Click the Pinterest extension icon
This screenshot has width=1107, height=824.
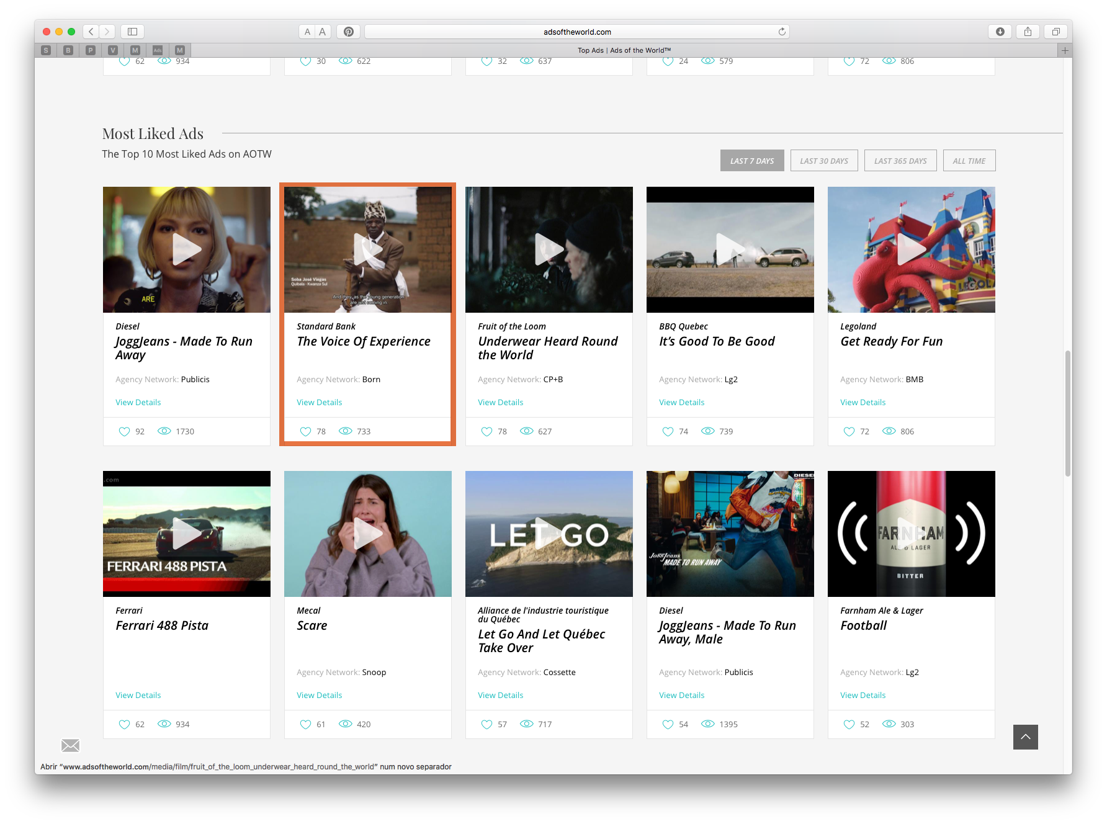[349, 32]
